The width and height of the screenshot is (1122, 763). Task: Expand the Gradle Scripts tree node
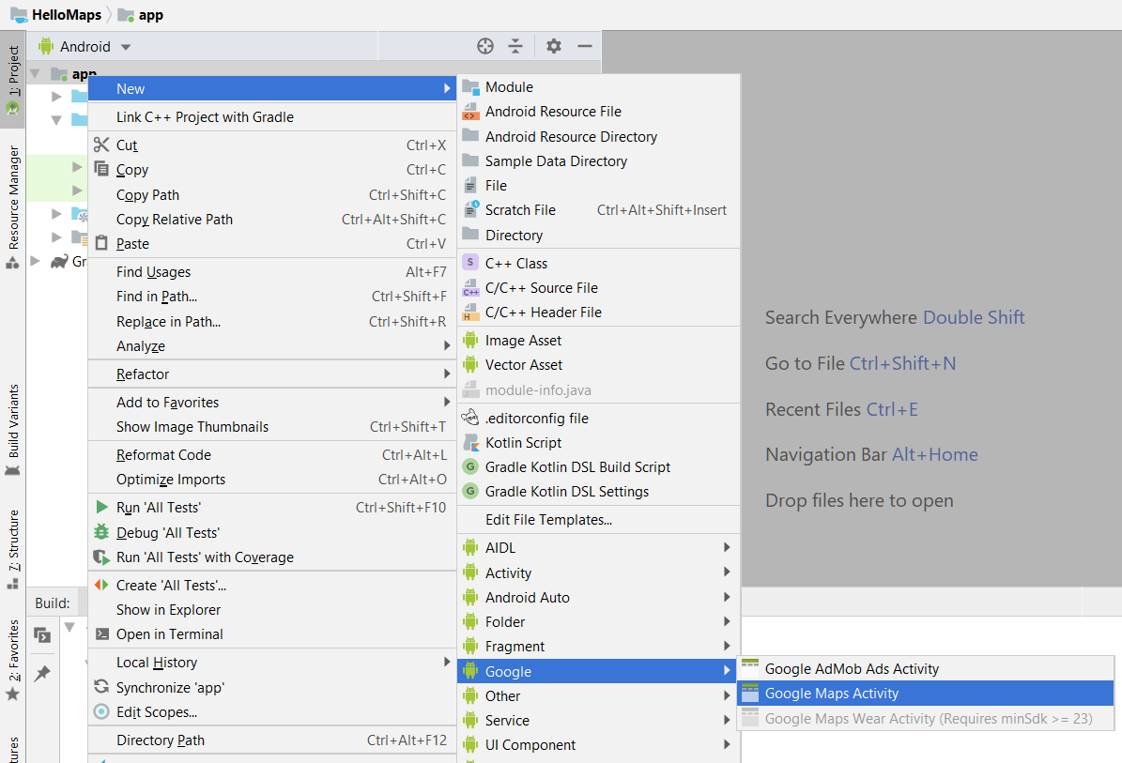(x=35, y=261)
